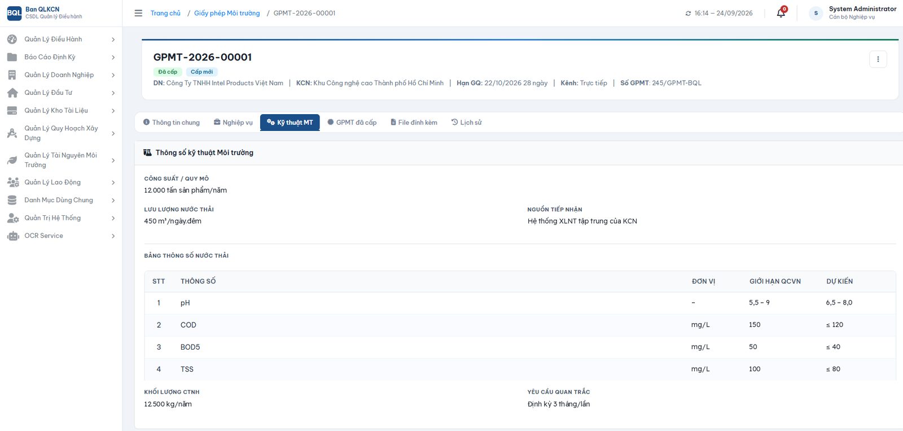
Task: Click System Administrator user name
Action: 862,9
